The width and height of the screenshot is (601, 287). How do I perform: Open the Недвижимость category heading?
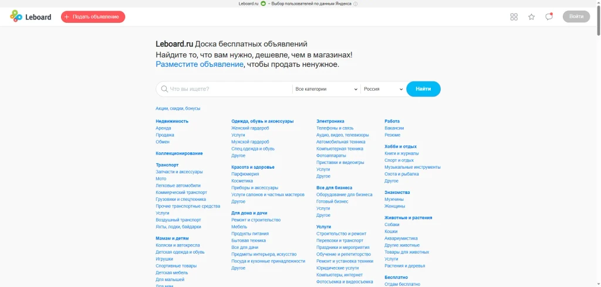click(x=172, y=121)
